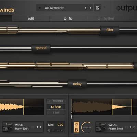Select previous source for Harm Drift

click(x=37, y=127)
